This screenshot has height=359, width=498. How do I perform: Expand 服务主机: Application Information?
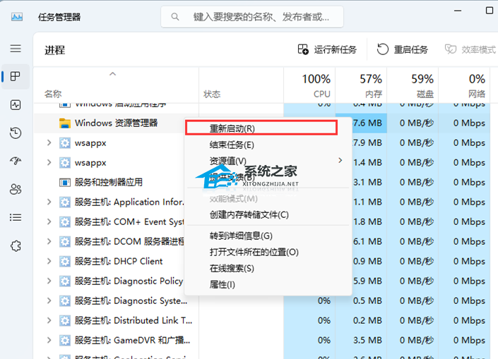[x=49, y=202]
